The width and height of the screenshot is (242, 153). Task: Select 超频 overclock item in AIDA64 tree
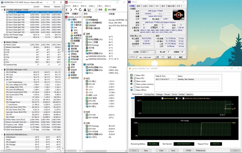[74, 33]
